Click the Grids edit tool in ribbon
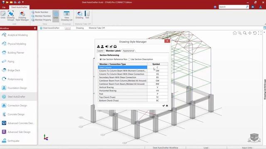 3,15
